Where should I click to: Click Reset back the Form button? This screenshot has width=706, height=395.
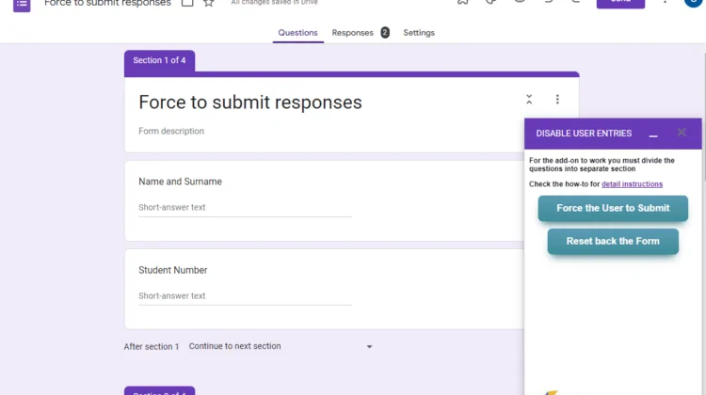pyautogui.click(x=613, y=242)
